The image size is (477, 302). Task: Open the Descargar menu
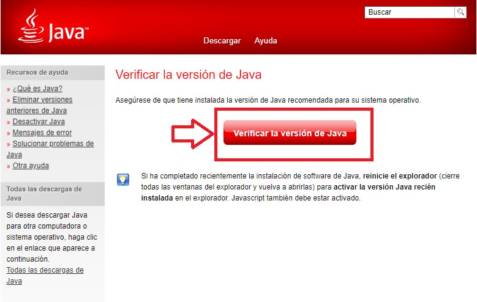222,41
